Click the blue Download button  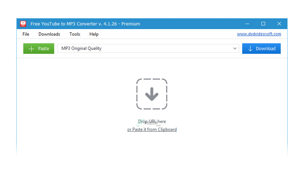261,48
